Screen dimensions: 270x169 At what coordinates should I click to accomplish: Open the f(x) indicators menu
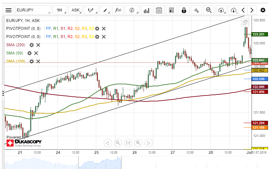pos(118,10)
